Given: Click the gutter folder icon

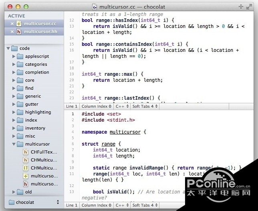Looking at the screenshot, I should (20, 104).
